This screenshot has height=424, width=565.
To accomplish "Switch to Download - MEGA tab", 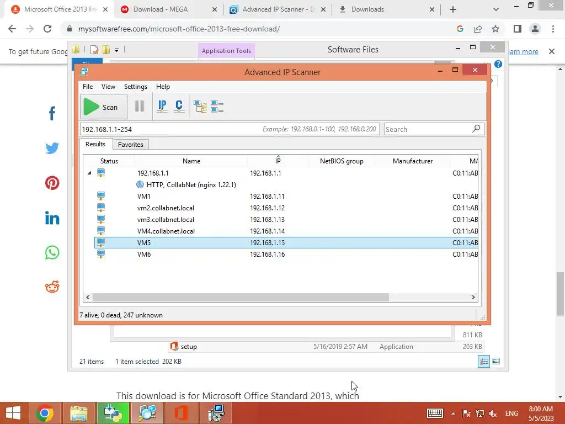I will click(169, 9).
